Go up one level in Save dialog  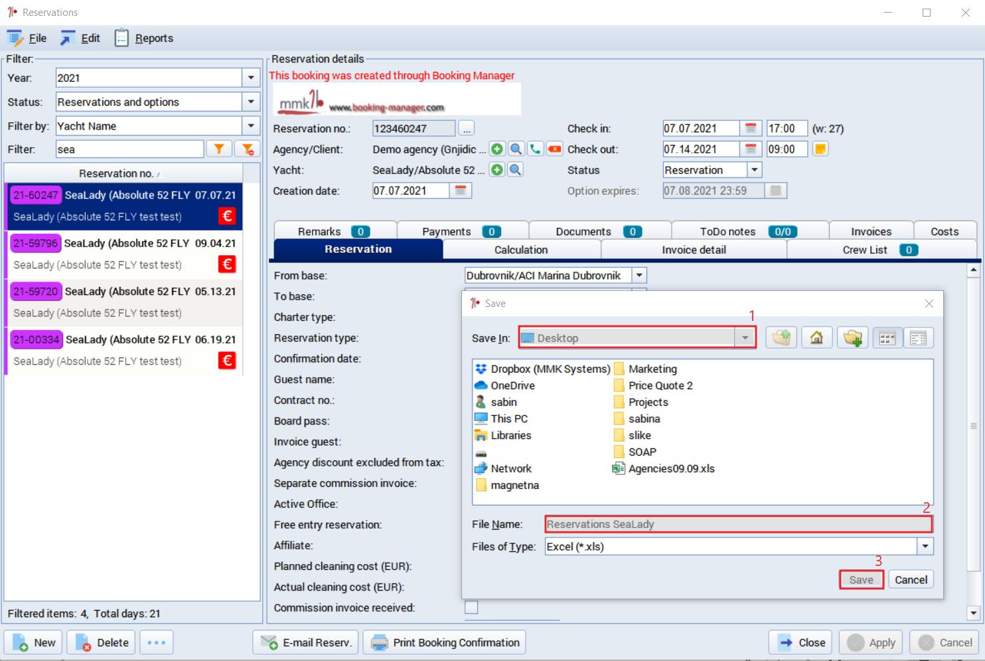tap(781, 338)
